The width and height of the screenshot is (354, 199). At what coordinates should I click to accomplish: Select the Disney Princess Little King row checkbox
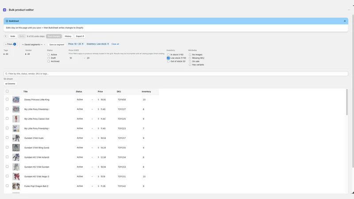7,99
